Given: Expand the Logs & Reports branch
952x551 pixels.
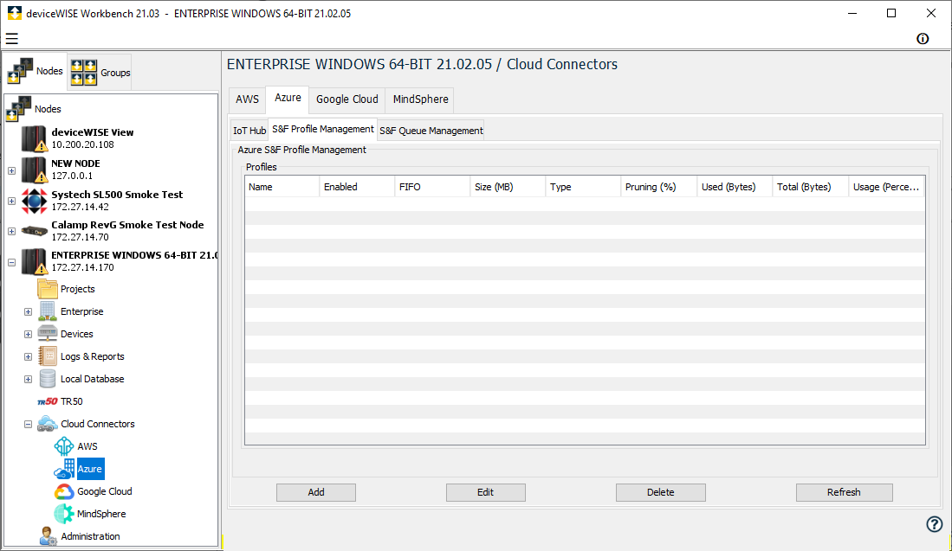Looking at the screenshot, I should click(x=28, y=356).
